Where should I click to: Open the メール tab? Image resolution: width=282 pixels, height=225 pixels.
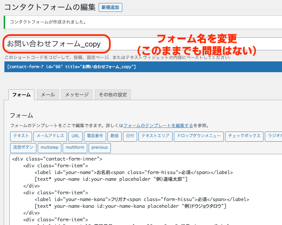click(48, 95)
